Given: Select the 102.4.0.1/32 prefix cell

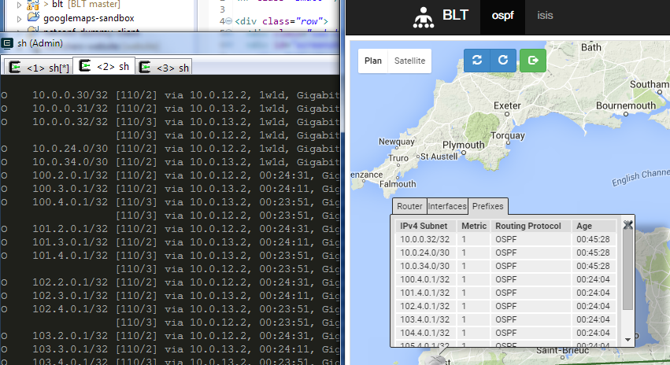Looking at the screenshot, I should (424, 306).
